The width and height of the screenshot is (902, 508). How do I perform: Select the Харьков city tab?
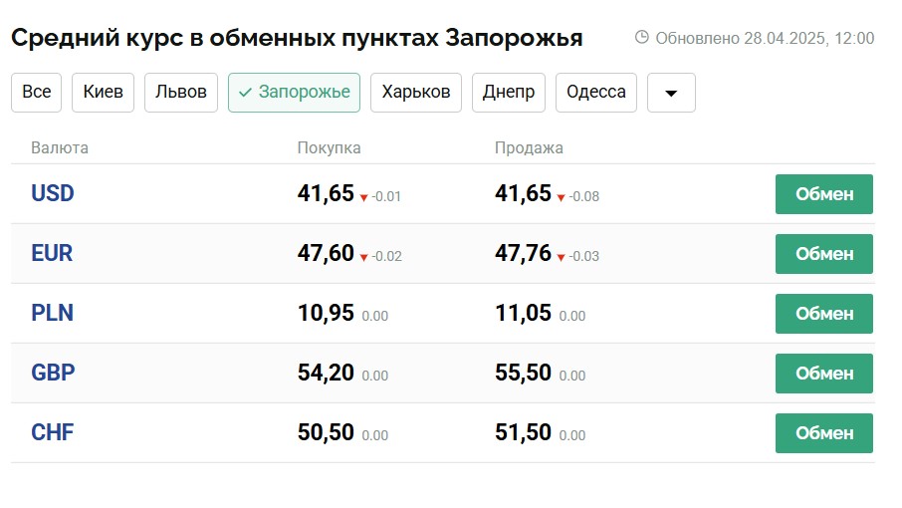click(x=416, y=93)
